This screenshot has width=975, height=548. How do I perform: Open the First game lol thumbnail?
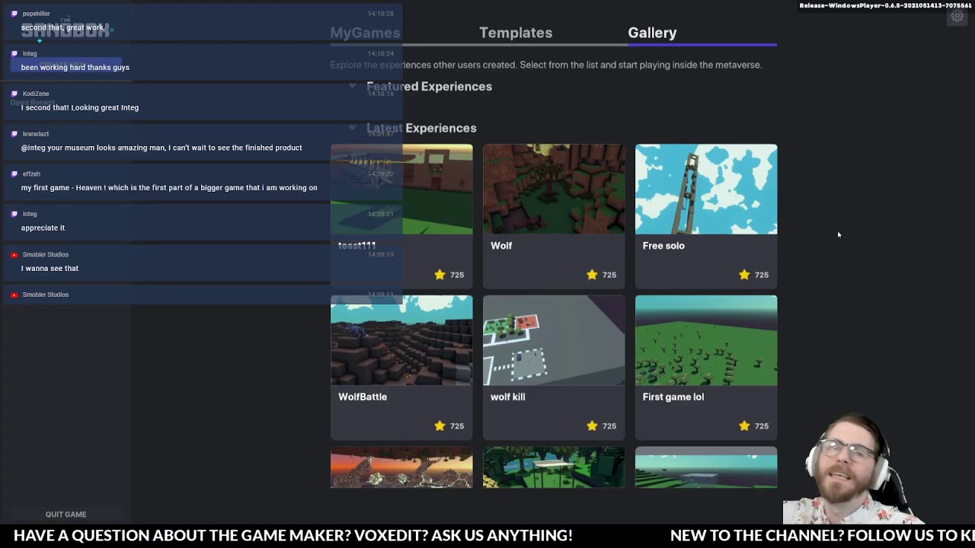(706, 340)
